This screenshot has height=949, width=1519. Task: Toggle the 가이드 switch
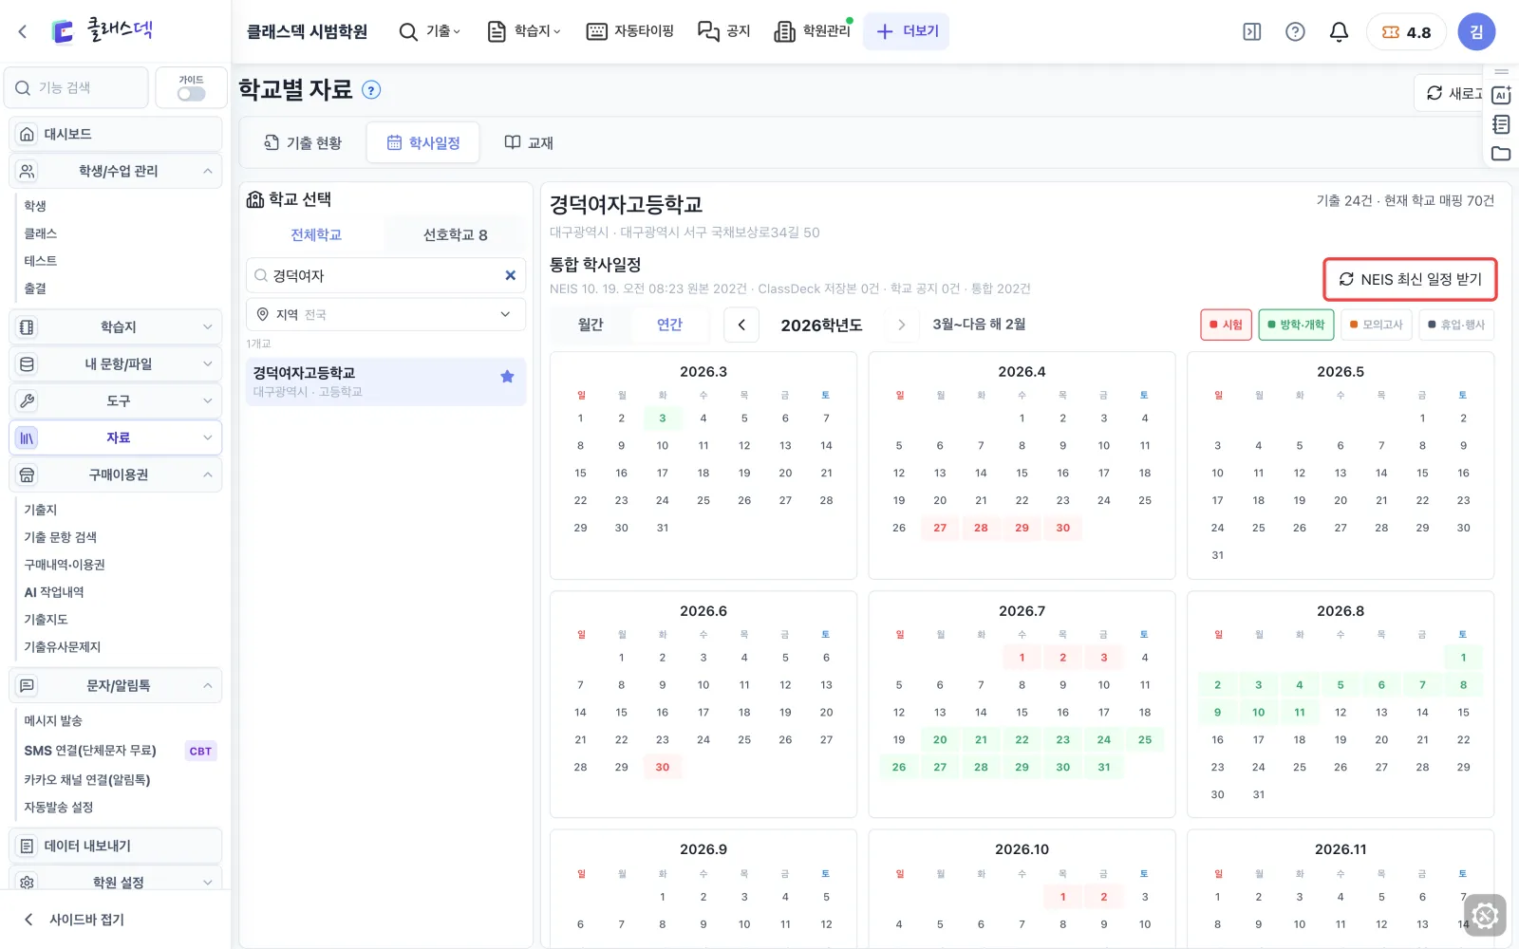click(x=191, y=93)
